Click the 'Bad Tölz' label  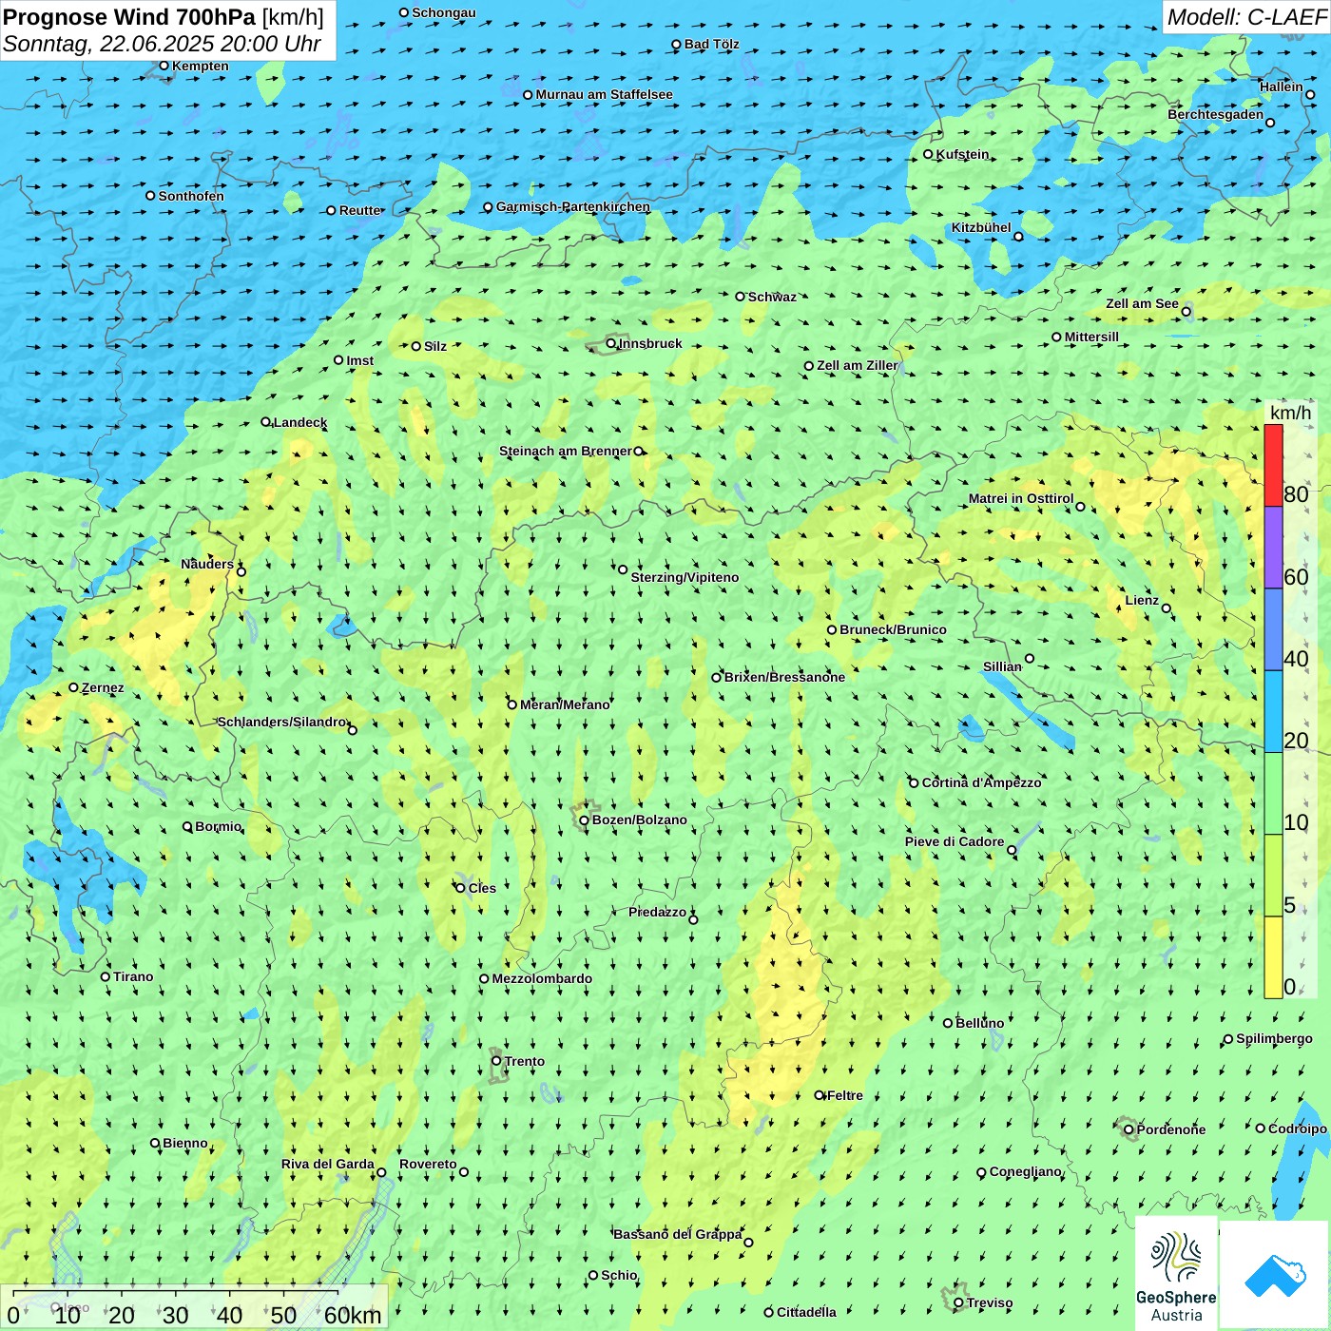coord(711,44)
